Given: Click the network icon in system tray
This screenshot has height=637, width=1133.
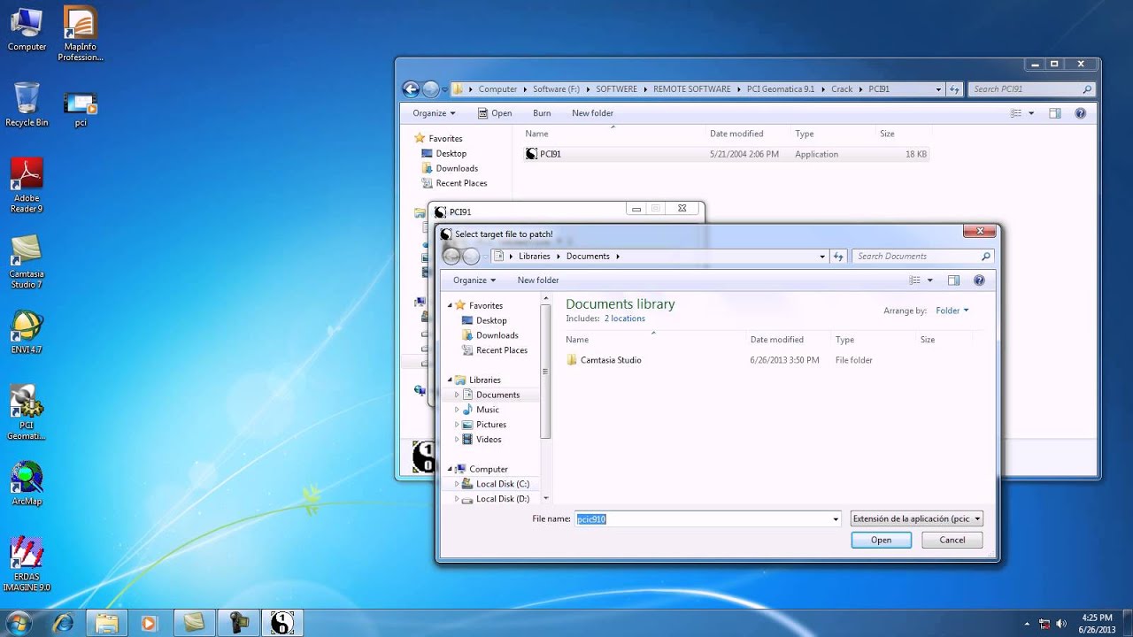Looking at the screenshot, I should (1044, 624).
